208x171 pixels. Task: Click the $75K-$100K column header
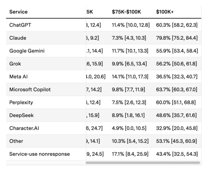[126, 12]
